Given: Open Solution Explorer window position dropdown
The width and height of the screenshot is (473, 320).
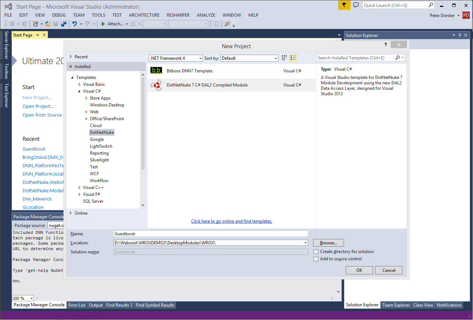Looking at the screenshot, I should 454,35.
